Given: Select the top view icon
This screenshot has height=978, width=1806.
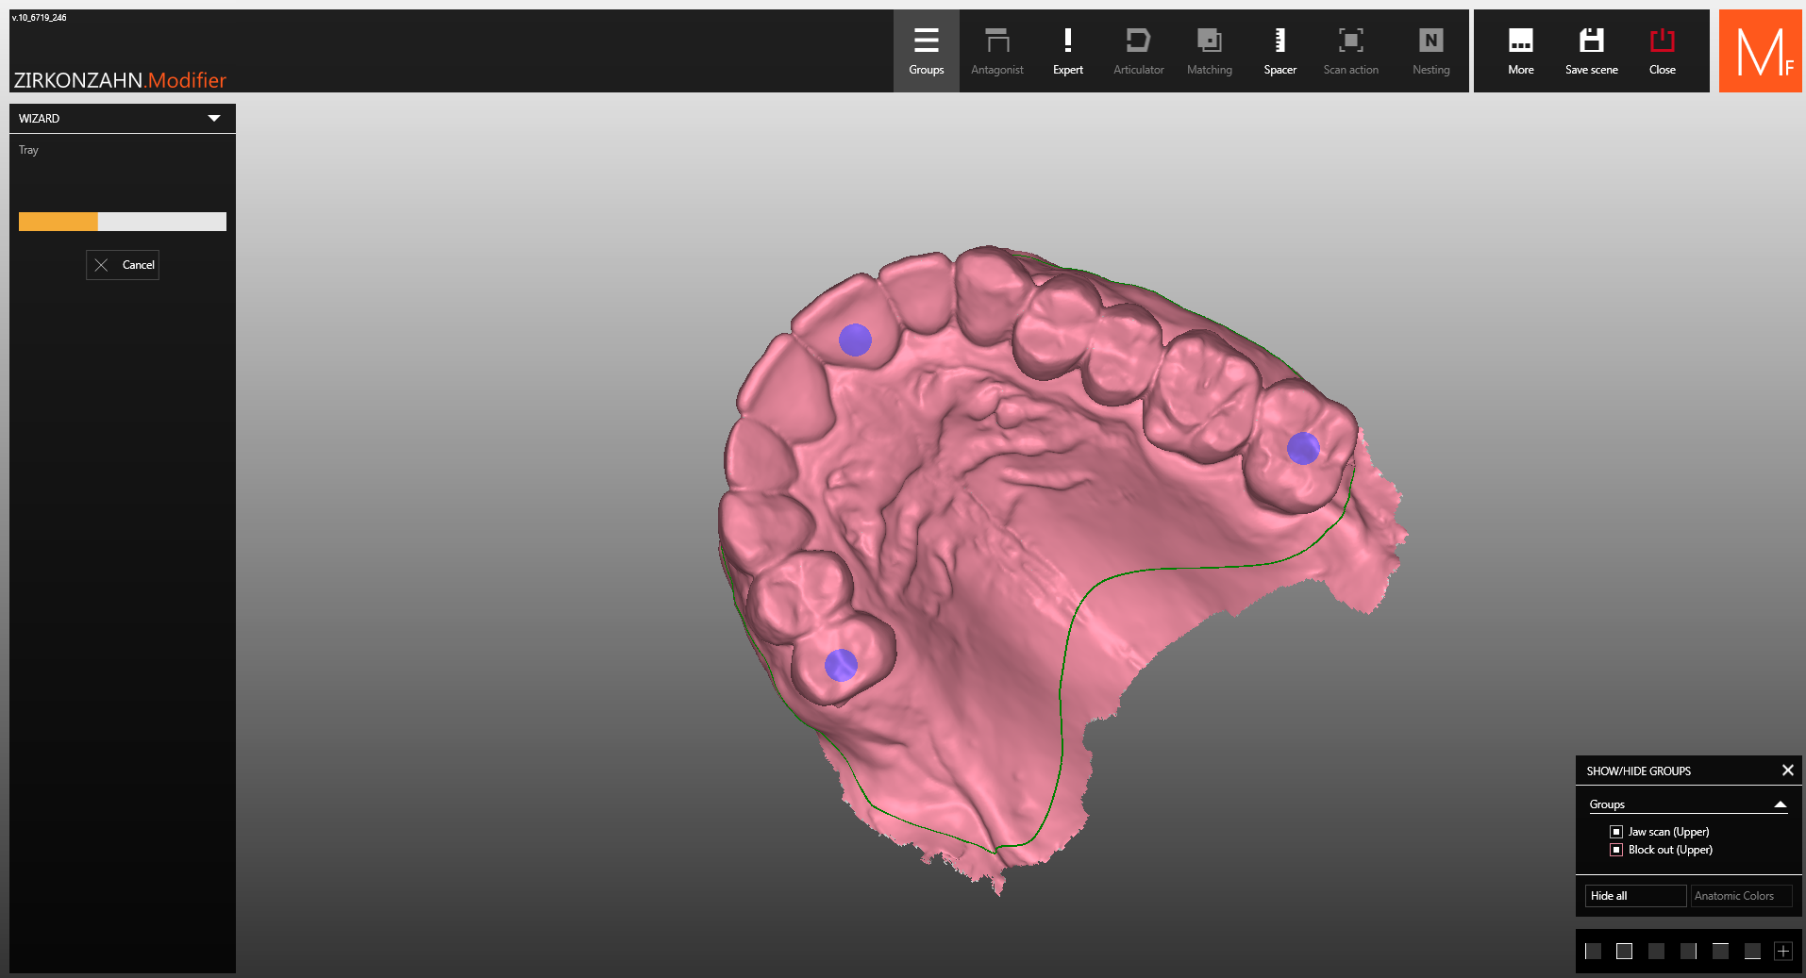Looking at the screenshot, I should pyautogui.click(x=1720, y=951).
